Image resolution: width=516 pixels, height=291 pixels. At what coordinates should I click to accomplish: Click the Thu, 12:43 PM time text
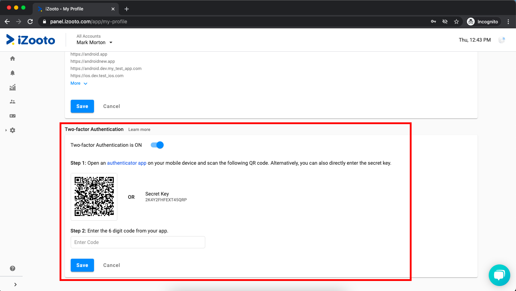pyautogui.click(x=475, y=40)
